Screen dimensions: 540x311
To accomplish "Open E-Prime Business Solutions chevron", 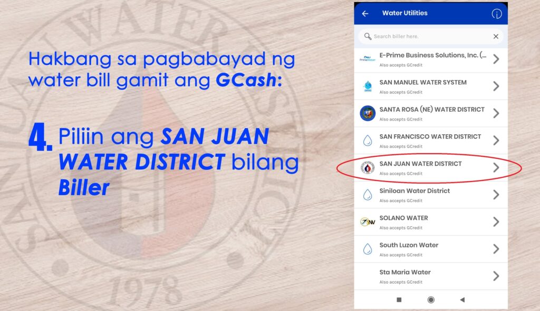I will pyautogui.click(x=496, y=59).
